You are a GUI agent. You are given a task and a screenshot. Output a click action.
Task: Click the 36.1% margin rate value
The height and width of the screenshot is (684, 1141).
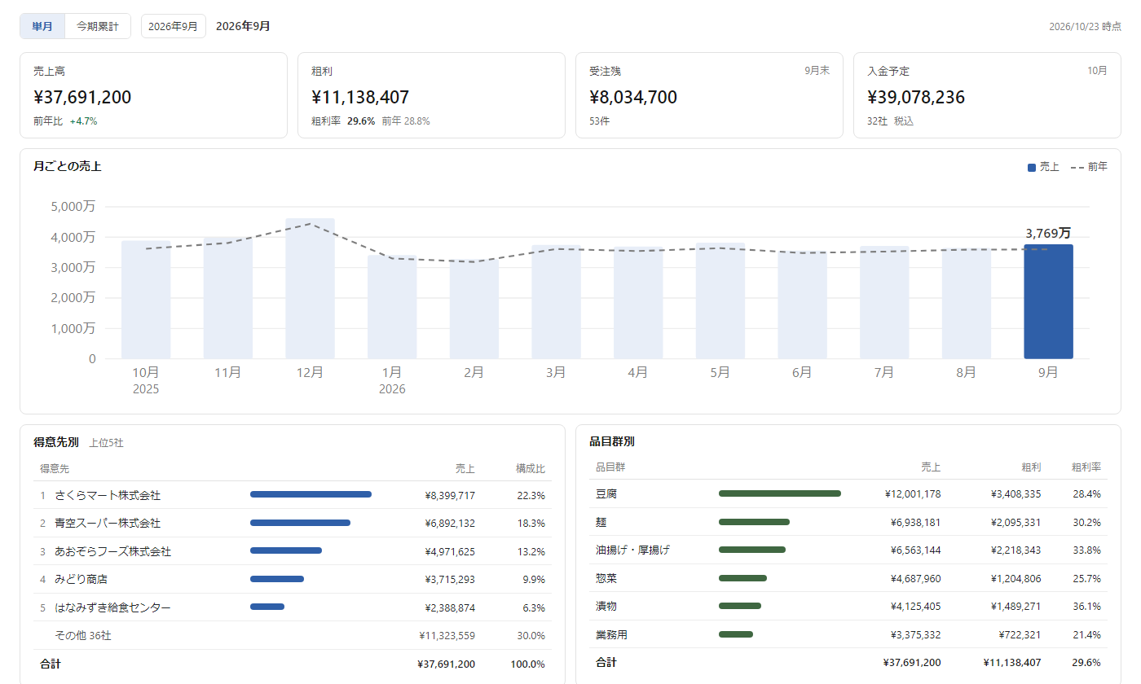(x=1087, y=606)
